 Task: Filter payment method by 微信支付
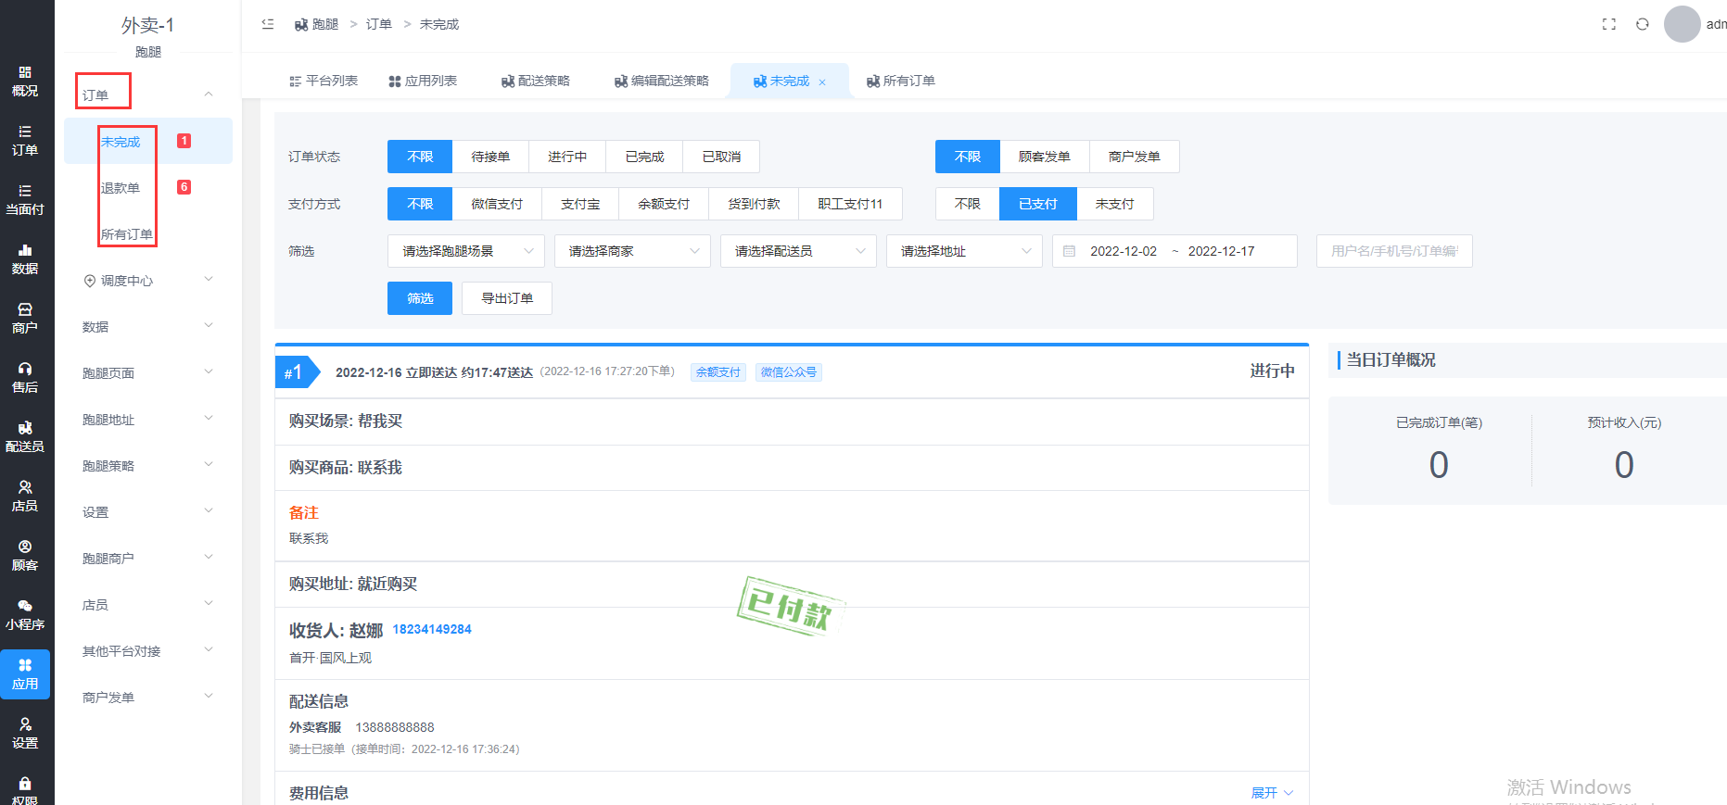click(x=497, y=204)
